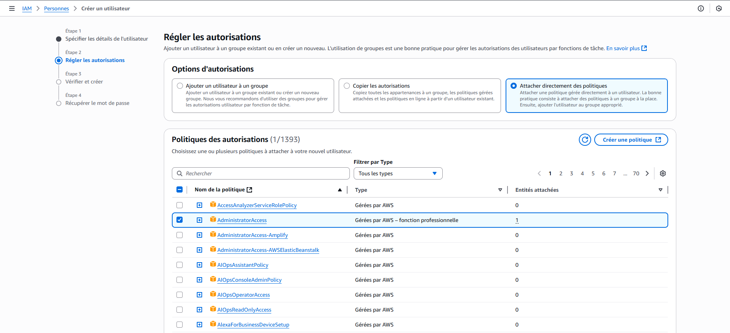Check the AIOpsConsoleAdminPolicy checkbox
Screen dimensions: 730x333
click(x=180, y=280)
